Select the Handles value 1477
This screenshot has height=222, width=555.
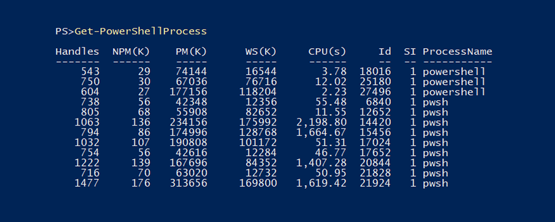click(x=87, y=184)
